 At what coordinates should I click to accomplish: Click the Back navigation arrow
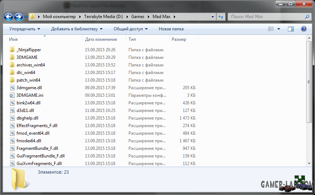[x=8, y=17]
